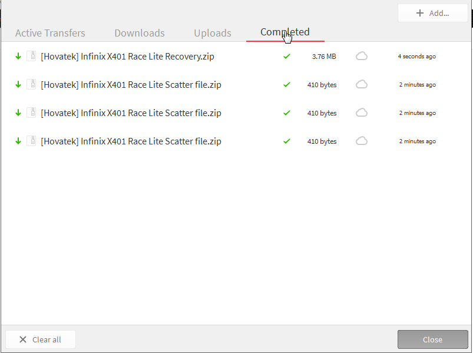The width and height of the screenshot is (473, 353).
Task: Open the Downloads tab
Action: [x=139, y=33]
